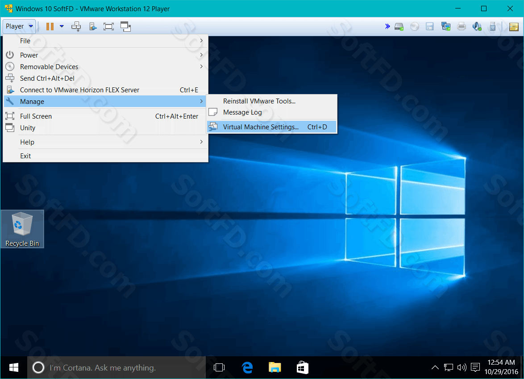Open File Explorer from the taskbar
524x379 pixels.
click(x=274, y=368)
